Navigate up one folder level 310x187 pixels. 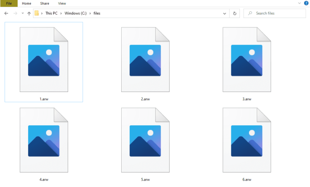click(x=29, y=13)
